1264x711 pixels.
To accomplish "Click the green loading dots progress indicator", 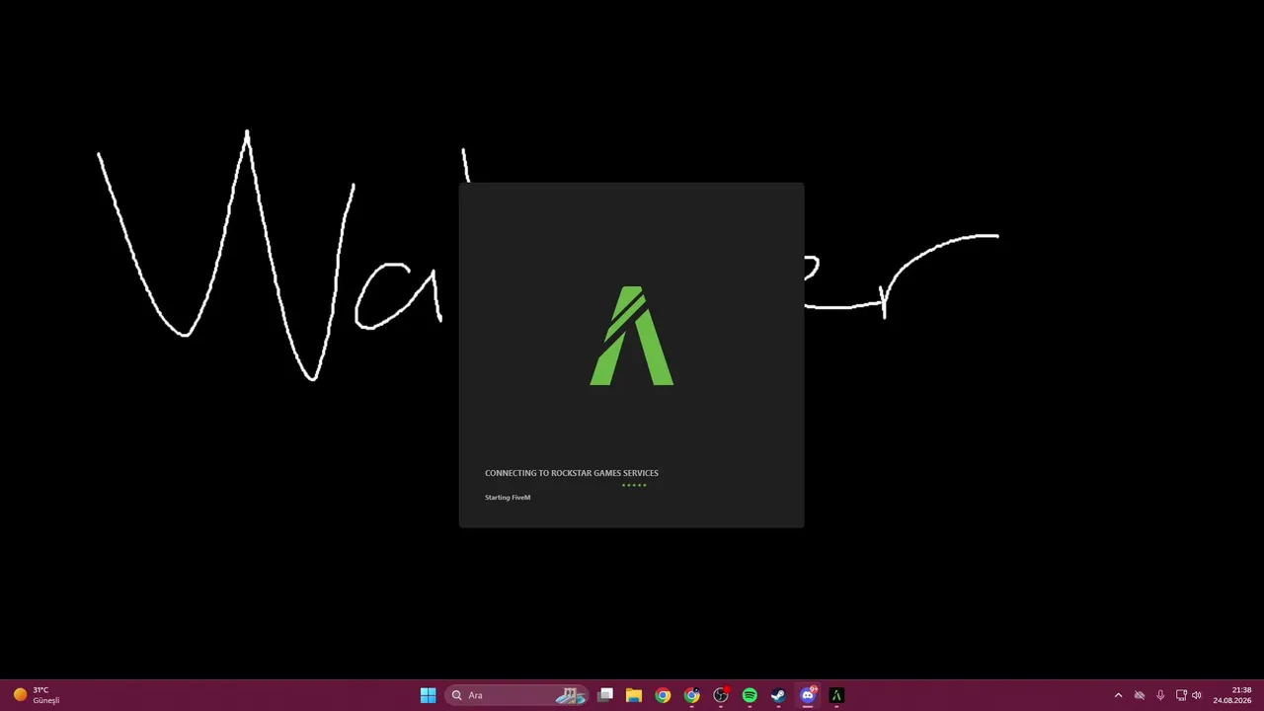I will (634, 485).
